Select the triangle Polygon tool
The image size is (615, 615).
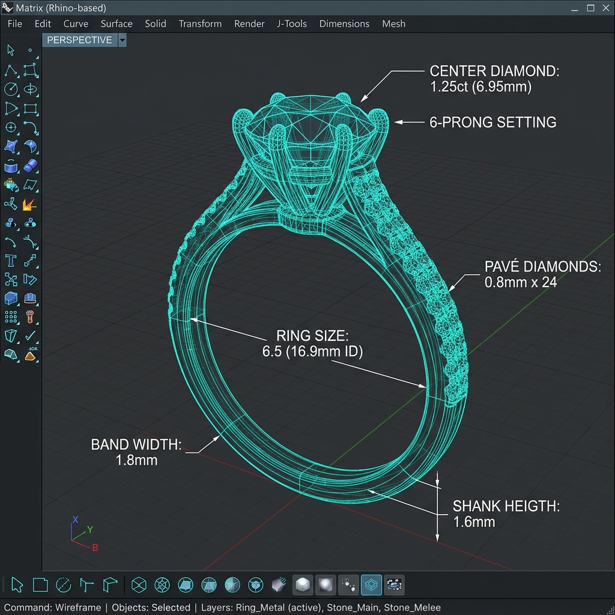point(11,109)
